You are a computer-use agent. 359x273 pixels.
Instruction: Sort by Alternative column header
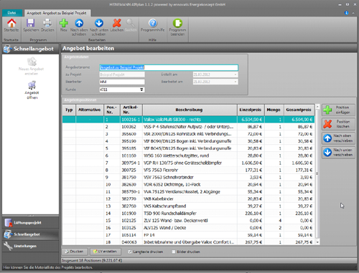coord(90,110)
